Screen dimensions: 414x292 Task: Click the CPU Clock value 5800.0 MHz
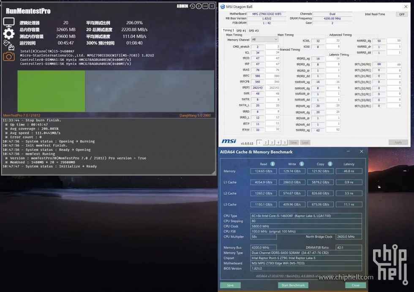tap(306, 226)
